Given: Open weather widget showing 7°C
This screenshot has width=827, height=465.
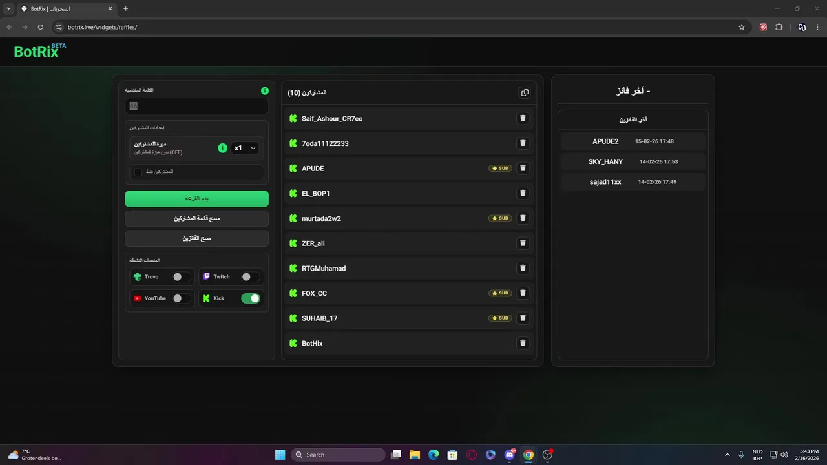Looking at the screenshot, I should pyautogui.click(x=34, y=455).
